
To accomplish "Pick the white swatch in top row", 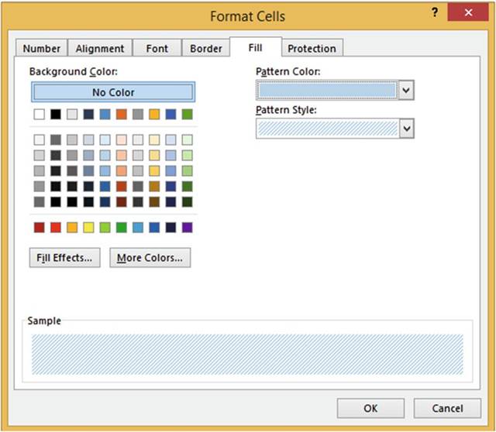I will (x=39, y=115).
